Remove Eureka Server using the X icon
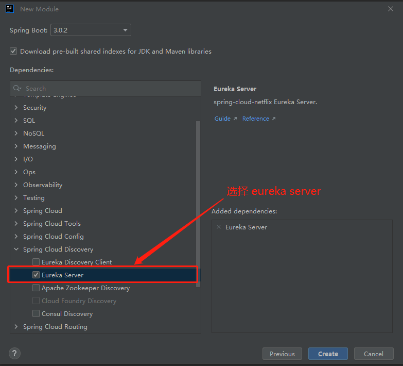Screen dimensions: 403x366 pyautogui.click(x=219, y=227)
